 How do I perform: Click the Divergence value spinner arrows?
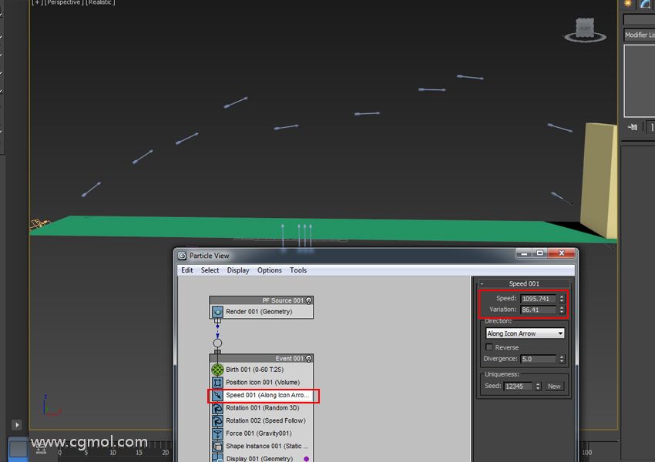[562, 359]
